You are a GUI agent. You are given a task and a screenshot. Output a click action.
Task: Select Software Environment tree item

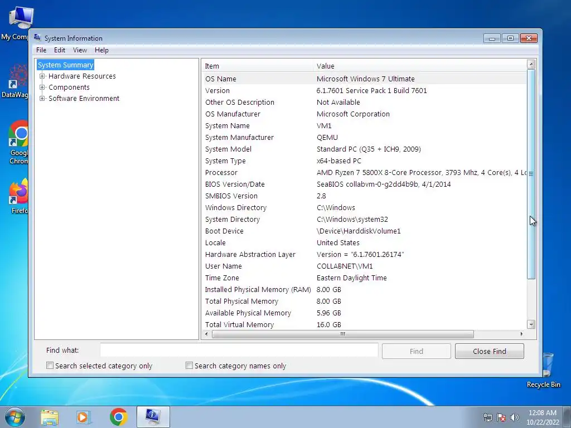(x=84, y=98)
